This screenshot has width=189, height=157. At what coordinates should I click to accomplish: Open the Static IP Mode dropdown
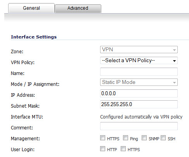tap(139, 82)
